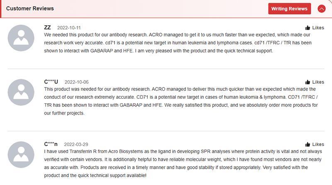Click the reviewer name ZZ
The image size is (332, 185).
click(x=47, y=27)
